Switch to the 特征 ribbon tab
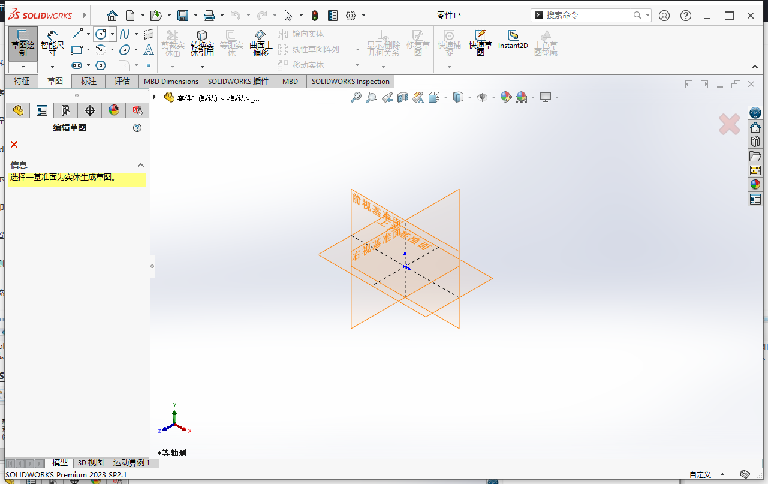This screenshot has width=768, height=484. [x=22, y=81]
